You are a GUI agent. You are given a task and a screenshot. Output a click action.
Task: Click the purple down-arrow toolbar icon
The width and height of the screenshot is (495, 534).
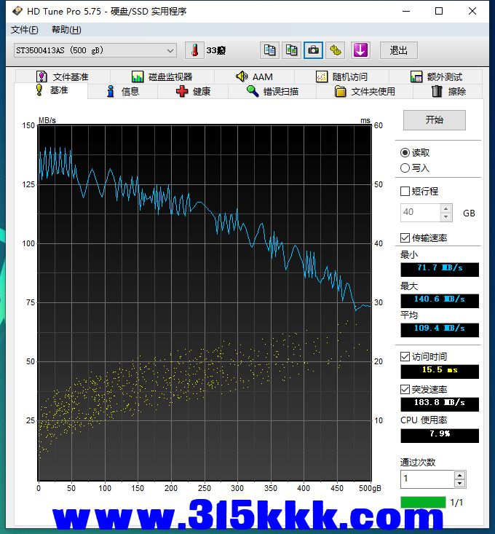(360, 50)
